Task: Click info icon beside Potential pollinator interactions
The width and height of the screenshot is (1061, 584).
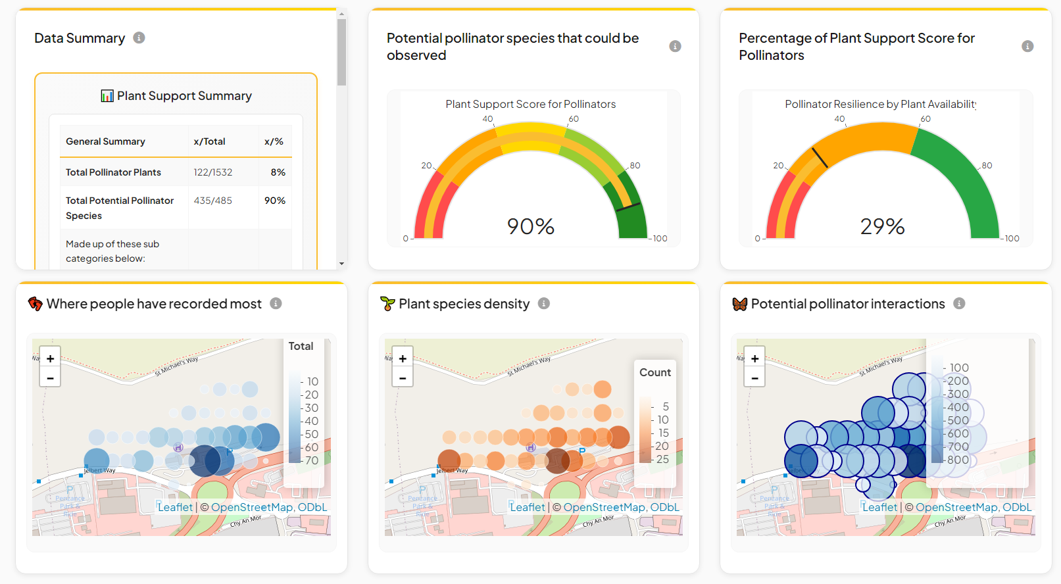Action: coord(959,303)
